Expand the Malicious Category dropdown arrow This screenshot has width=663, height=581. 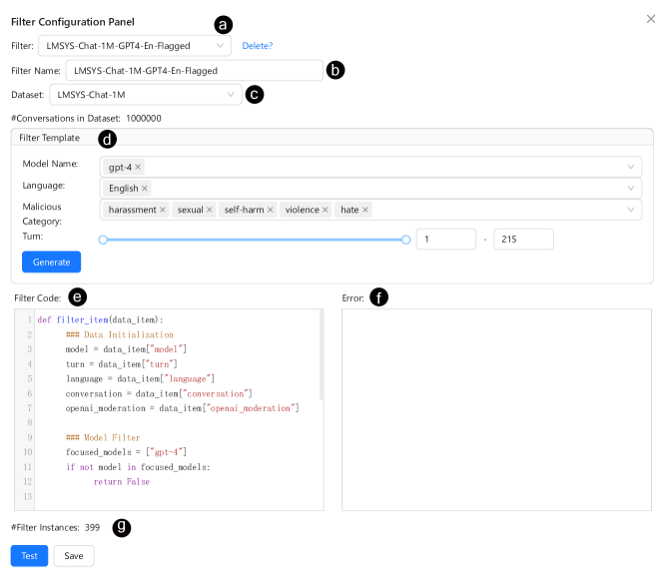click(631, 210)
